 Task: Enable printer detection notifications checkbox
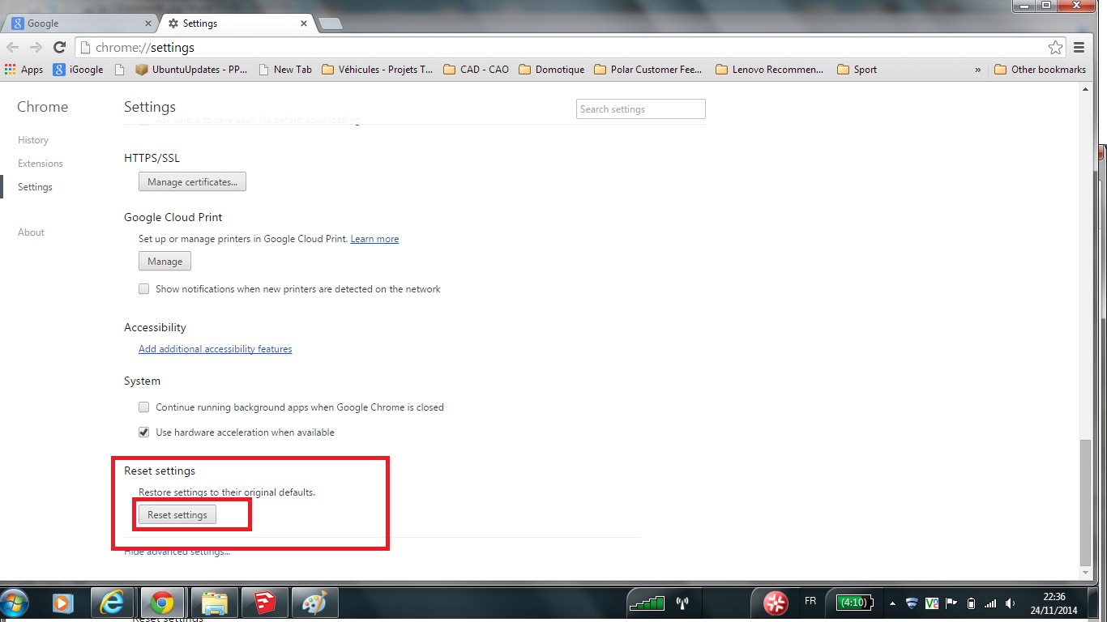click(144, 289)
